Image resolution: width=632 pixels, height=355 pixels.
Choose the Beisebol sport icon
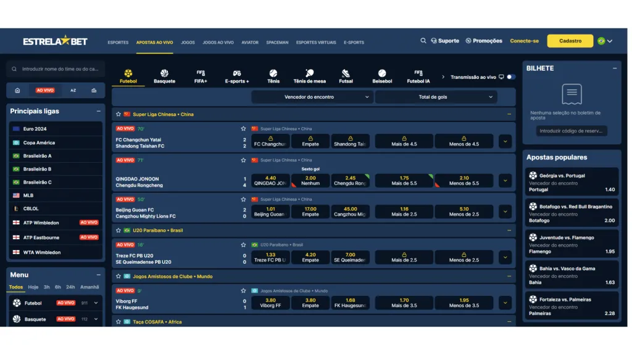pyautogui.click(x=382, y=76)
